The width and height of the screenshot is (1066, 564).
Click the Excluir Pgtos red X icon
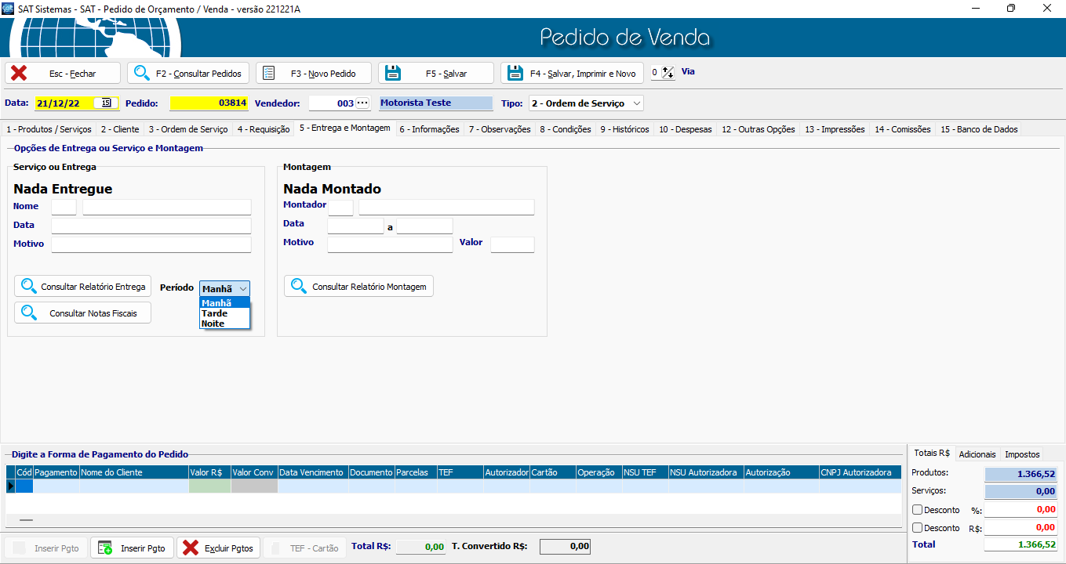tap(191, 548)
